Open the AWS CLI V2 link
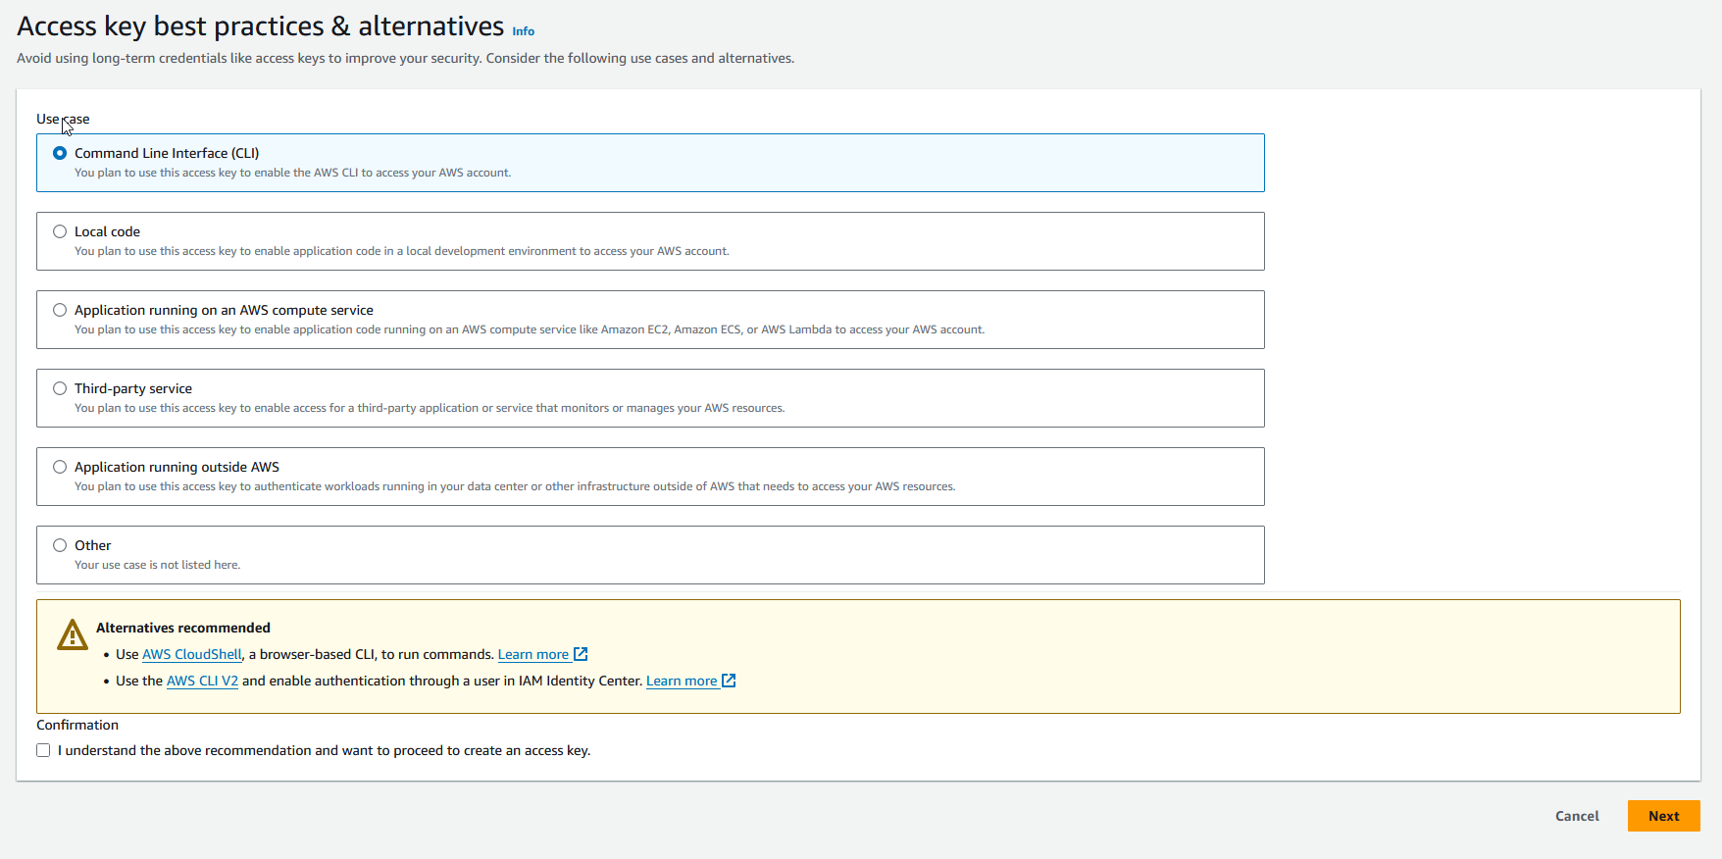The width and height of the screenshot is (1722, 859). (202, 681)
